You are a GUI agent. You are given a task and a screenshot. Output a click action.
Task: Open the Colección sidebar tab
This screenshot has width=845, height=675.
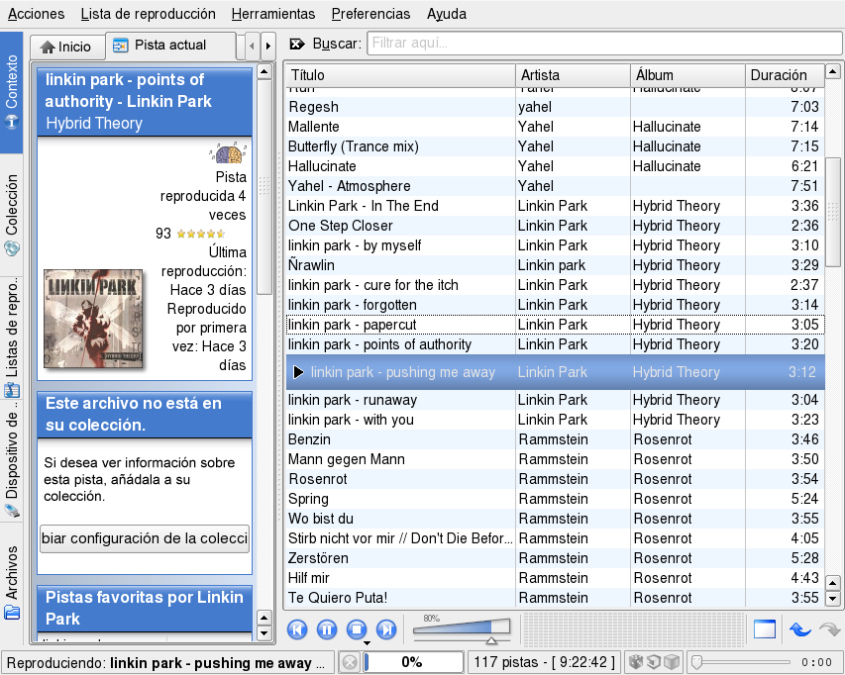11,215
